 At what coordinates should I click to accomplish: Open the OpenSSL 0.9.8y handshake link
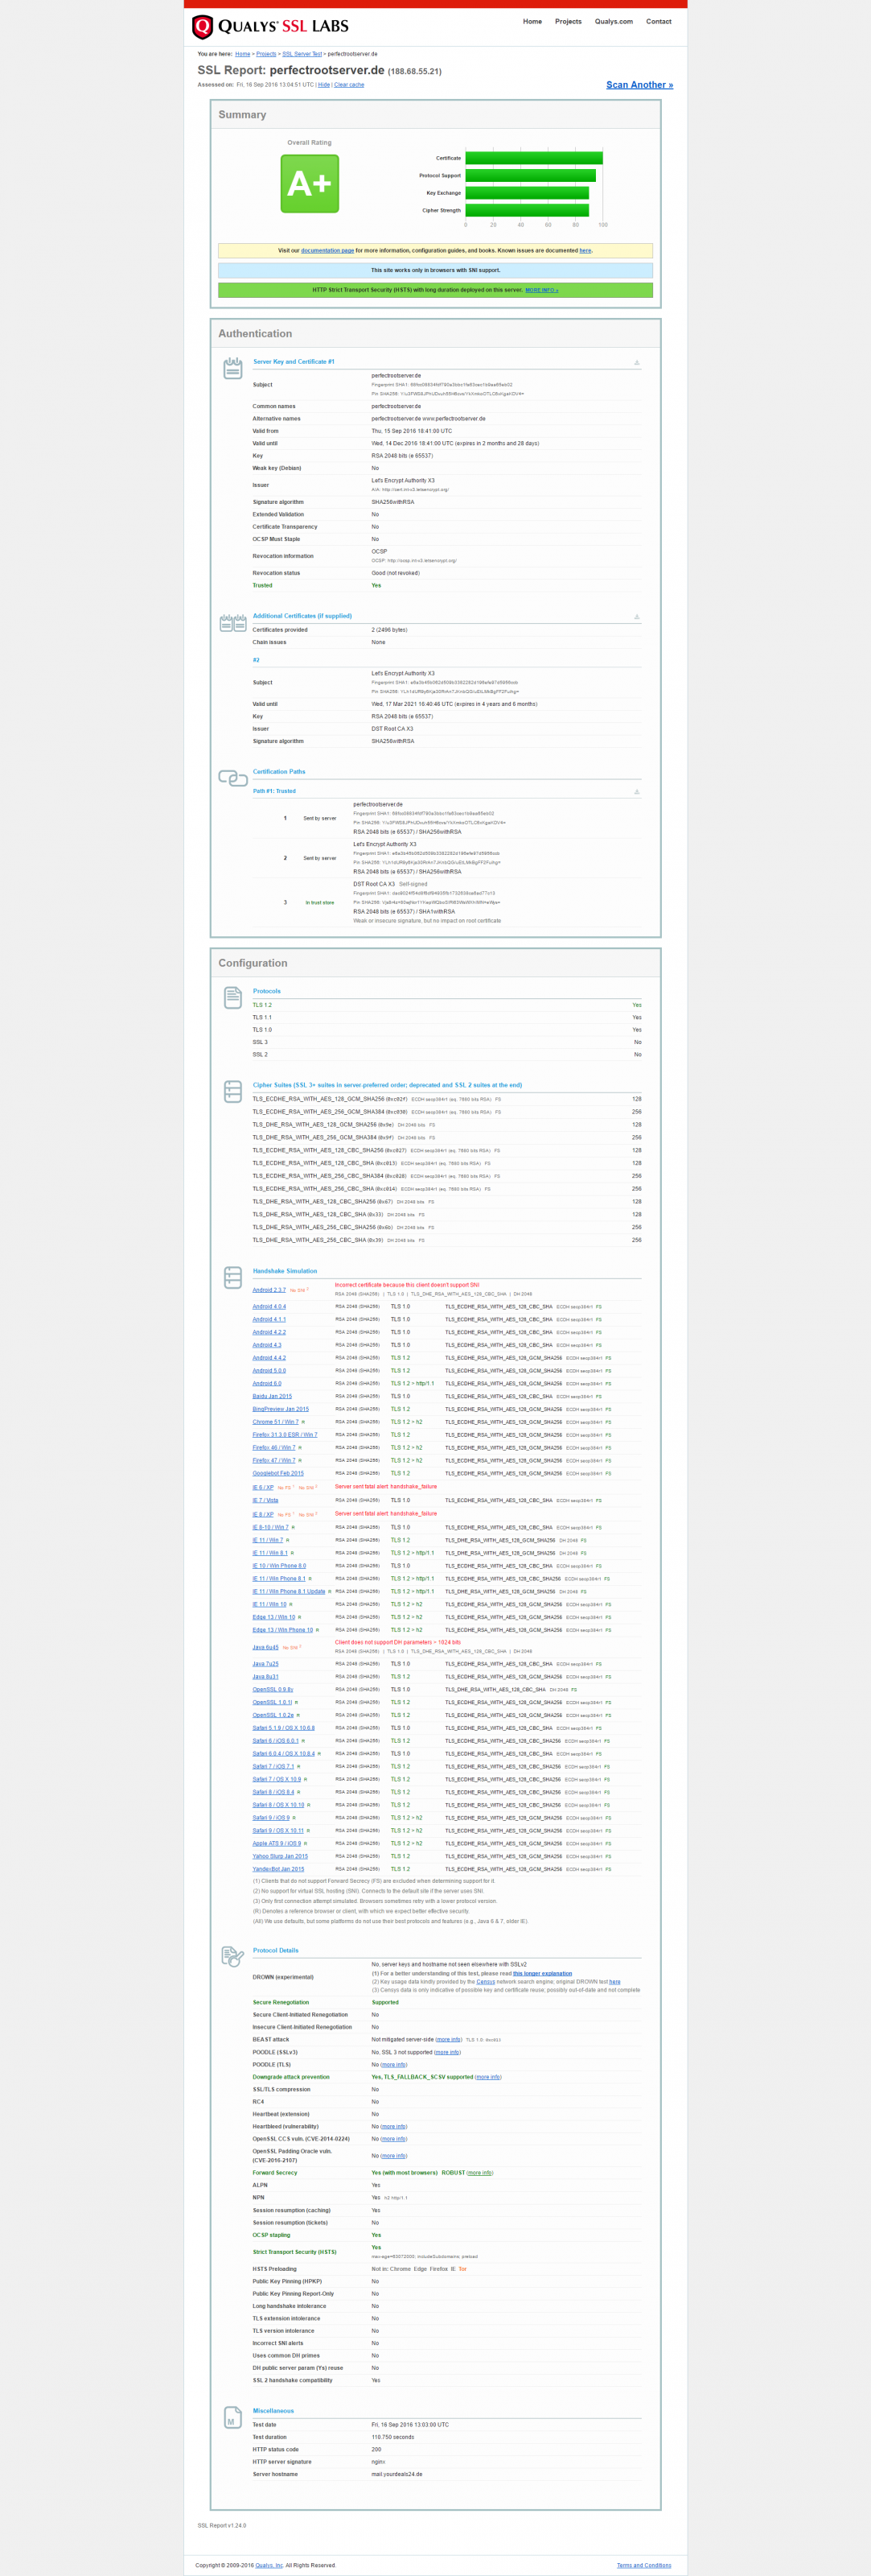pos(273,1690)
